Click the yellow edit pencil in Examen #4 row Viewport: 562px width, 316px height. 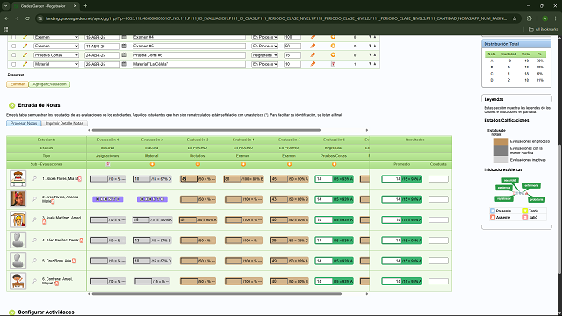tap(25, 37)
